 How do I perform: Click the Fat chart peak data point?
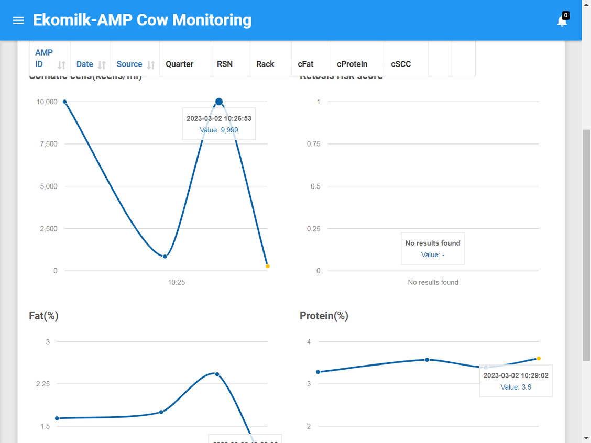pyautogui.click(x=217, y=374)
